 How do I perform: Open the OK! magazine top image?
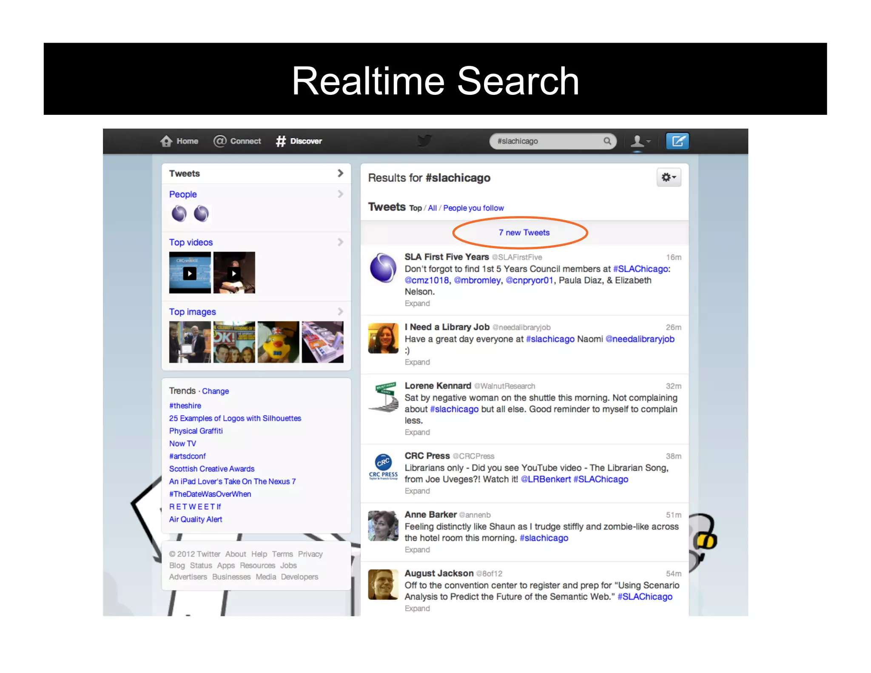pyautogui.click(x=234, y=342)
